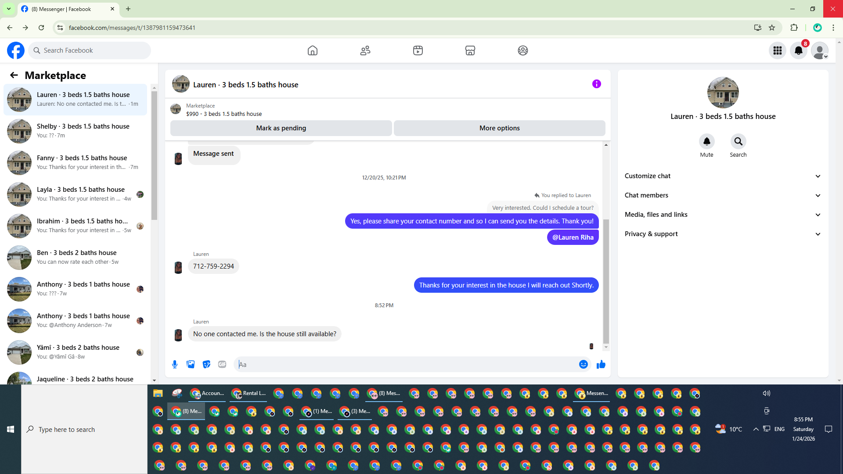This screenshot has height=474, width=843.
Task: Go to the Facebook Marketplace tab
Action: 470,50
